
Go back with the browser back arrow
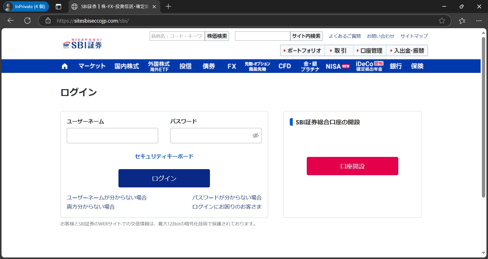(11, 21)
